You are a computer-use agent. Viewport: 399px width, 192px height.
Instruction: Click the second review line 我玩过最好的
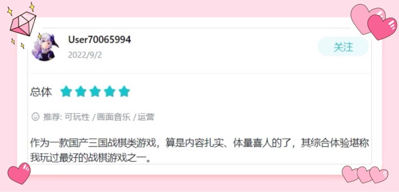coord(91,157)
